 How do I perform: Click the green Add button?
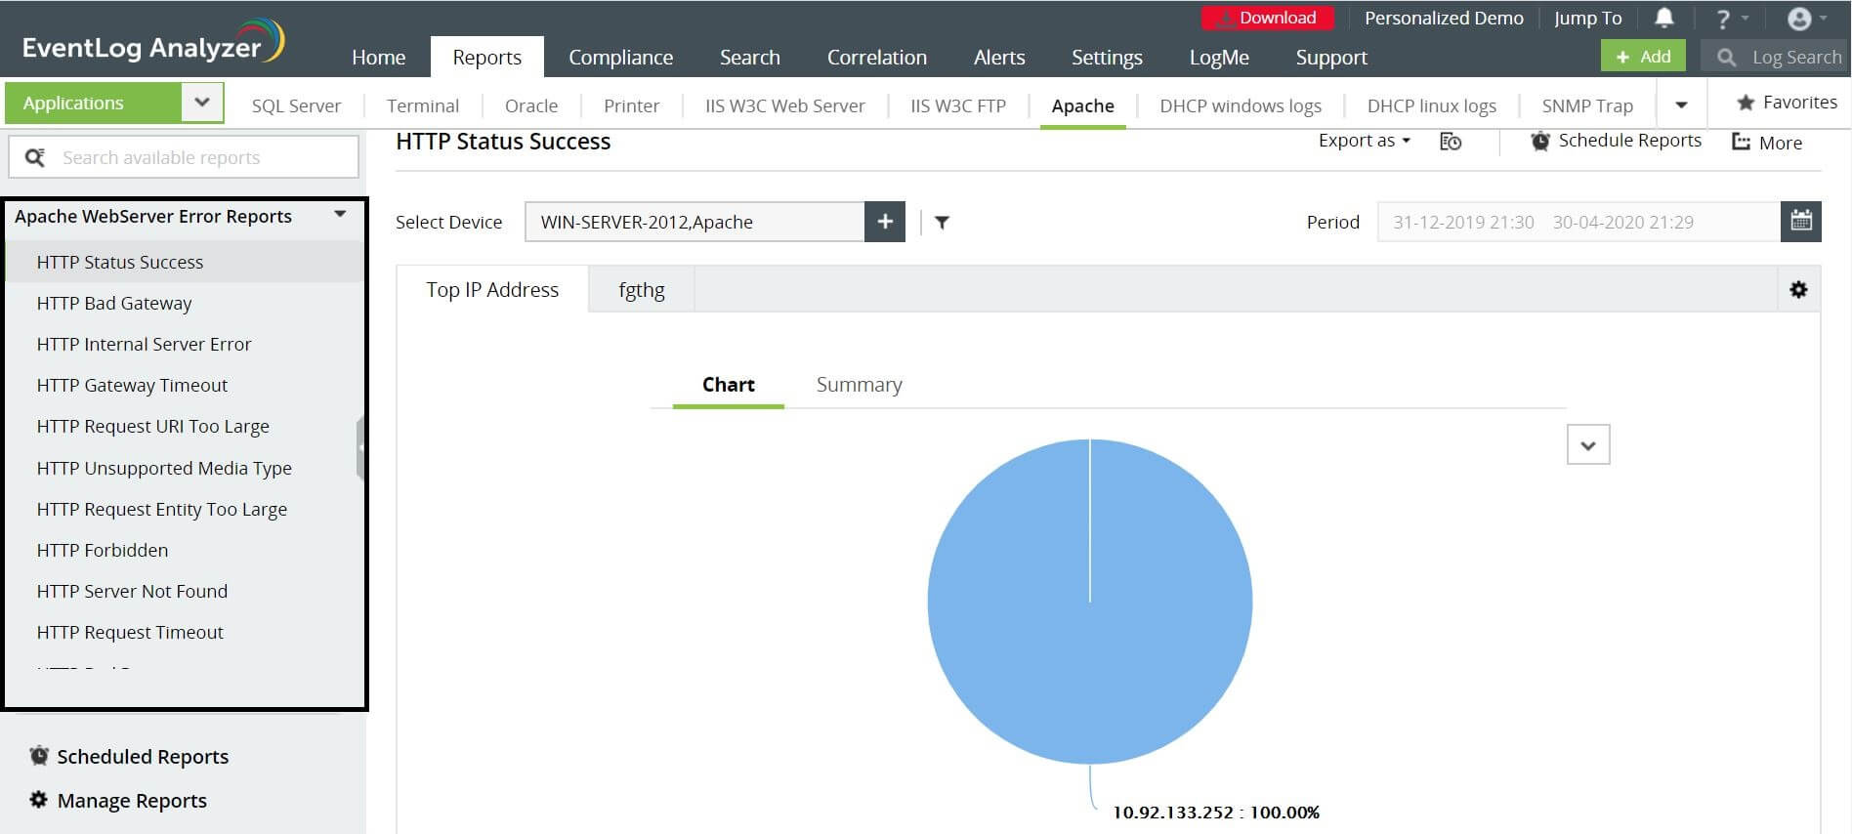1643,57
